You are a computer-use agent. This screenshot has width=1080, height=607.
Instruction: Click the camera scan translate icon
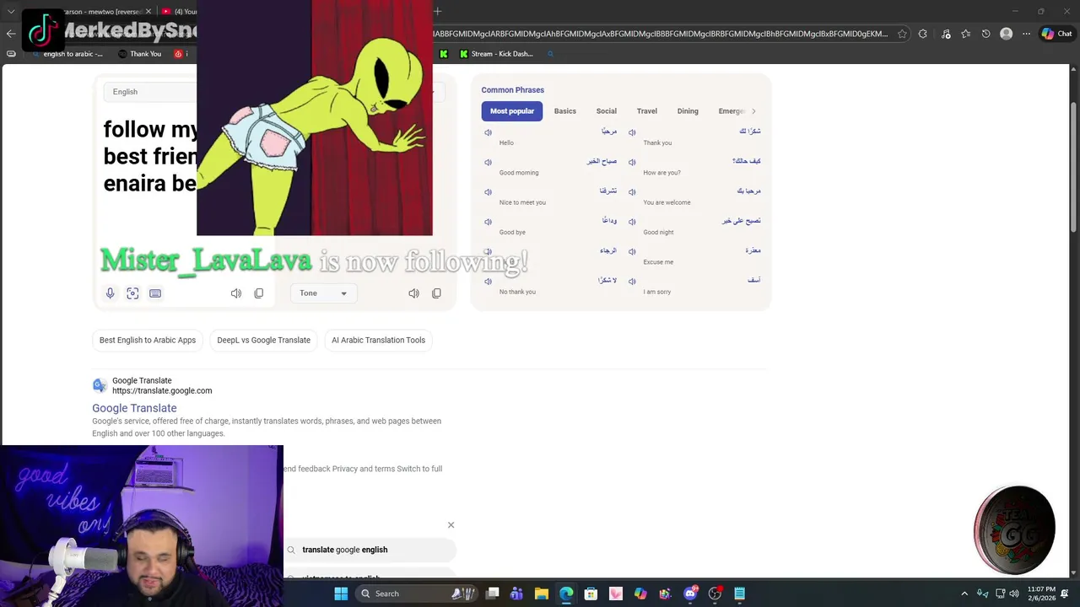132,293
